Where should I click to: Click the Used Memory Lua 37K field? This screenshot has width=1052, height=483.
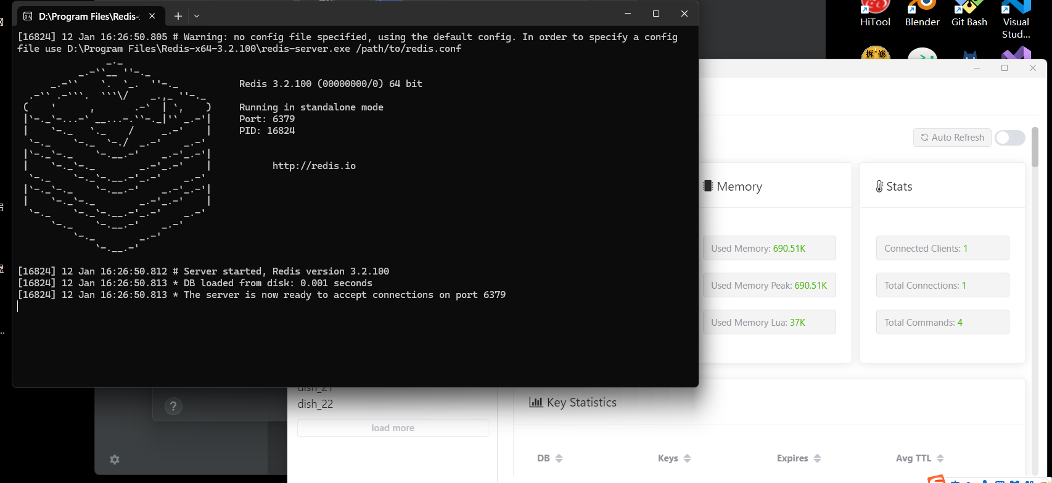coord(769,322)
